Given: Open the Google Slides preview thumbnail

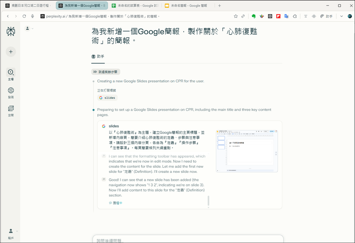Looking at the screenshot, I should [247, 151].
